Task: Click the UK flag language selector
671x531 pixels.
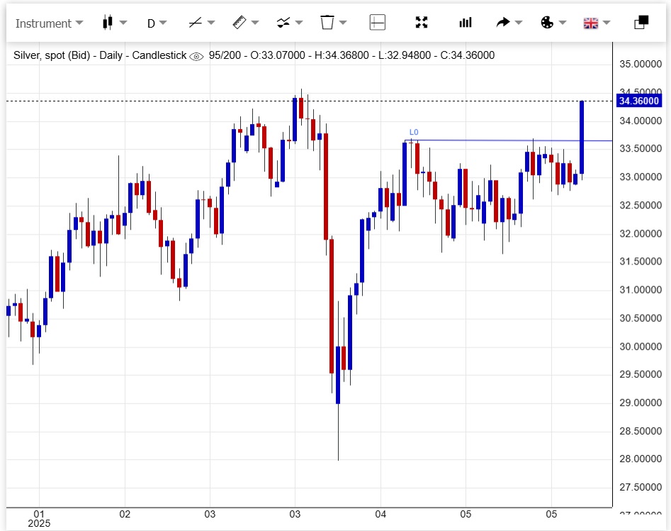Action: (591, 23)
